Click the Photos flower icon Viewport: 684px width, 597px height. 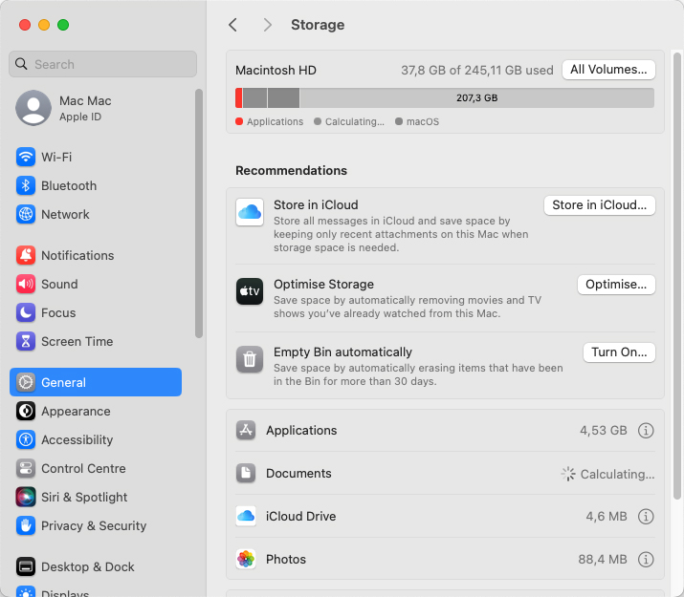[x=246, y=559]
